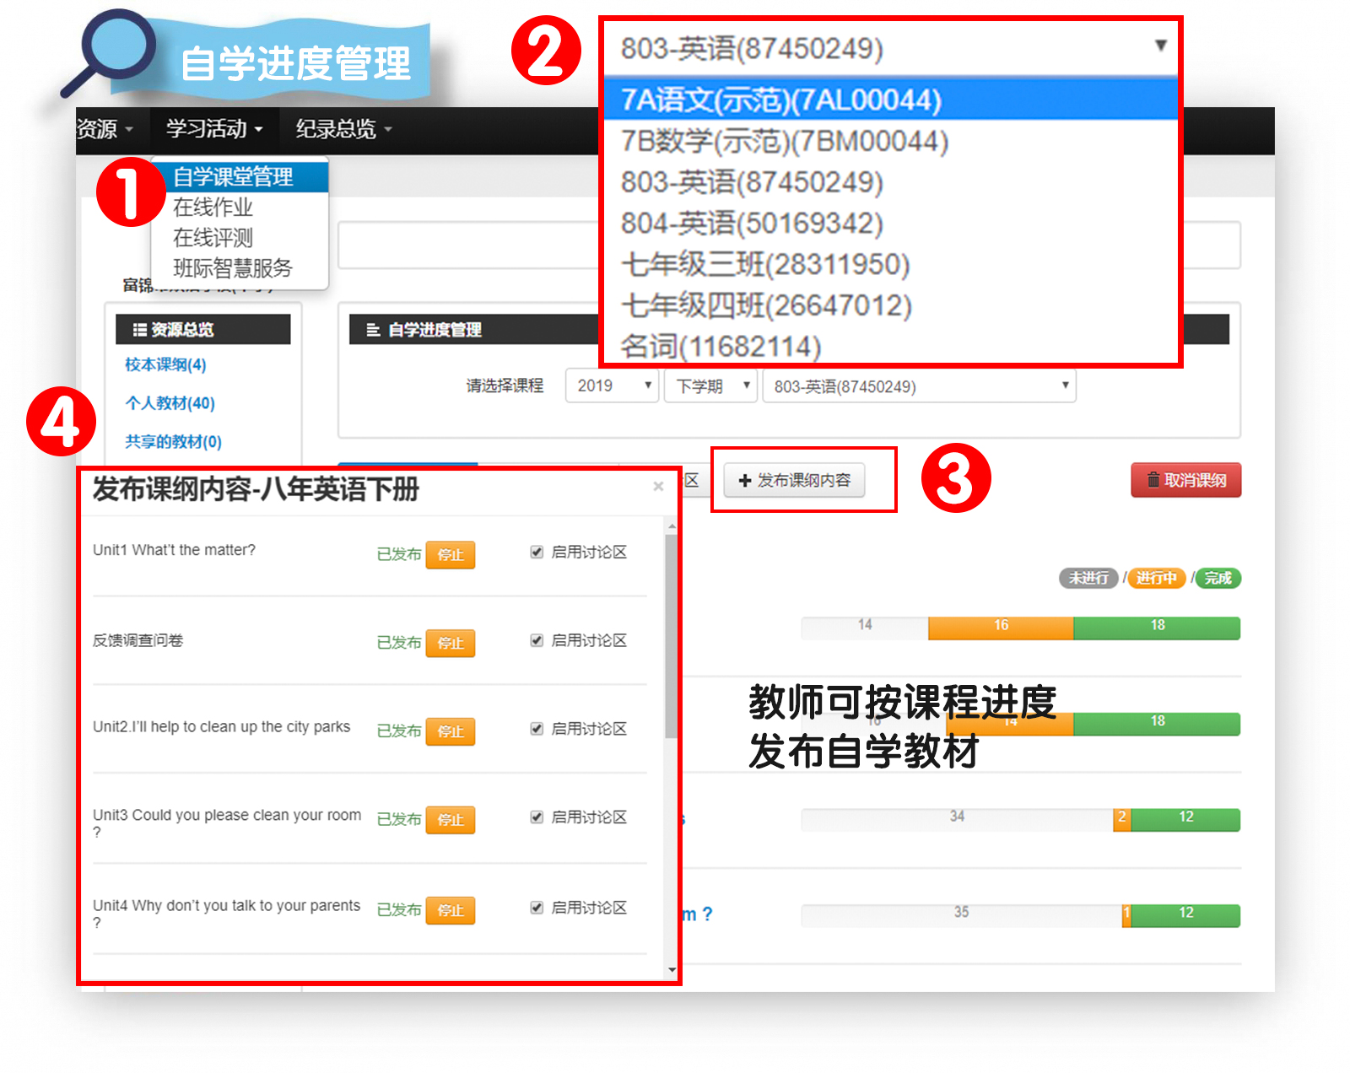The height and width of the screenshot is (1073, 1350).
Task: Open the 2019 year dropdown
Action: pyautogui.click(x=612, y=386)
